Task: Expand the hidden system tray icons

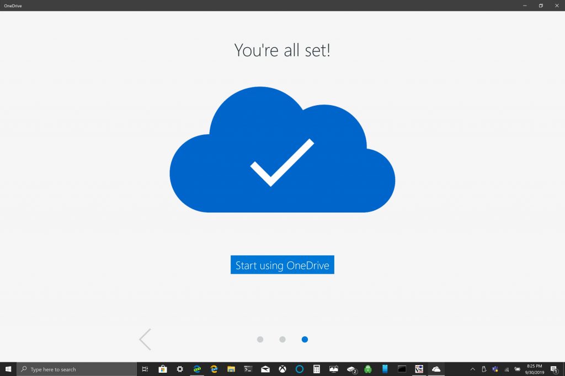Action: tap(473, 369)
